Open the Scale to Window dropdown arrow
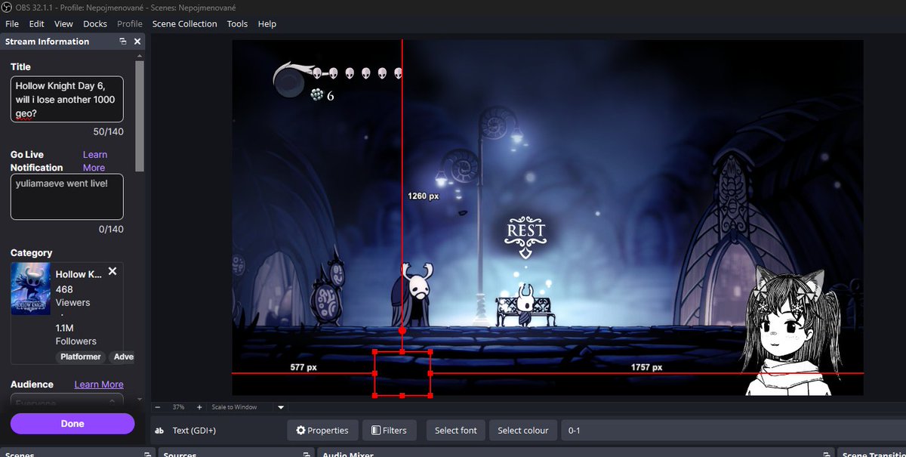This screenshot has width=906, height=457. pos(281,407)
